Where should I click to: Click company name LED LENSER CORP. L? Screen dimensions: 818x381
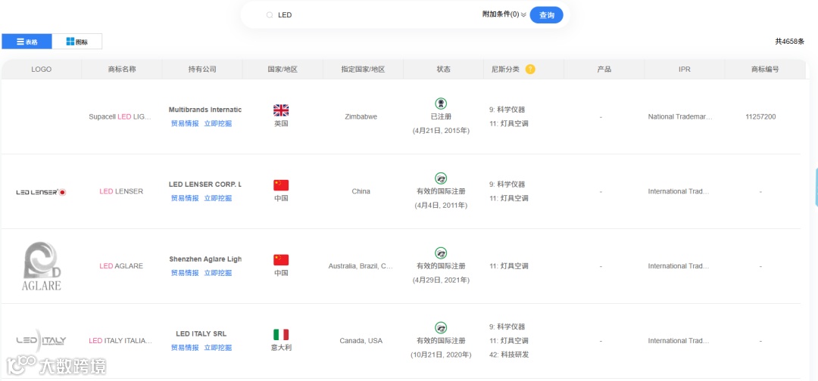pos(205,184)
